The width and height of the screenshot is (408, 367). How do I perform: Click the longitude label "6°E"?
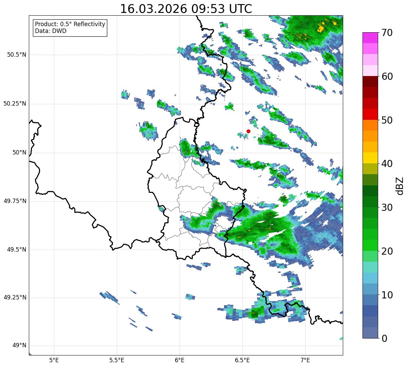click(180, 360)
